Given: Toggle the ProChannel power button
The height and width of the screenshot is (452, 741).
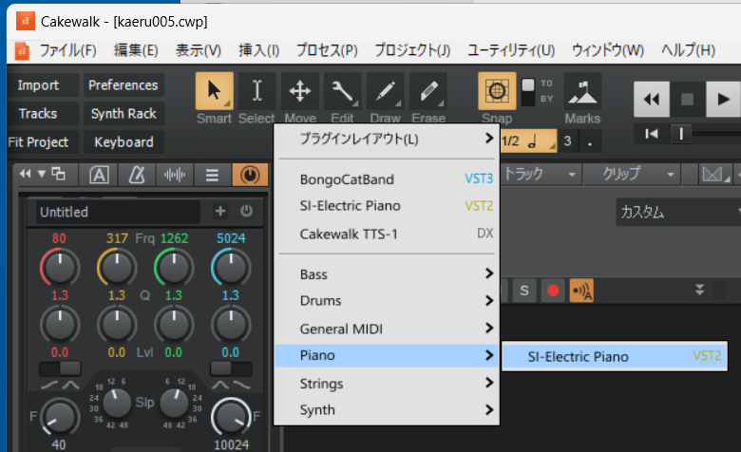Looking at the screenshot, I should [x=246, y=211].
